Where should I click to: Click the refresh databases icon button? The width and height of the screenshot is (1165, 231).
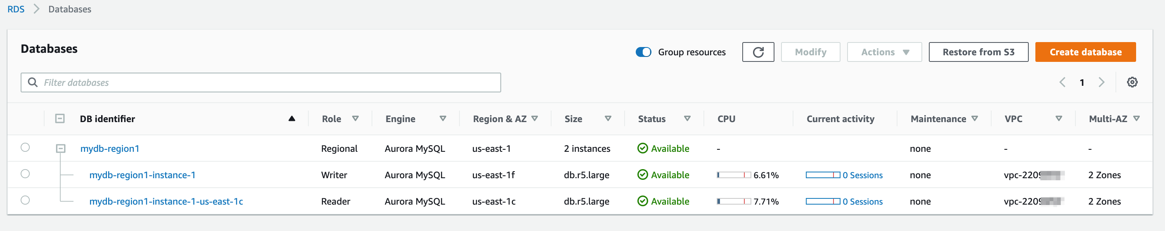coord(758,52)
